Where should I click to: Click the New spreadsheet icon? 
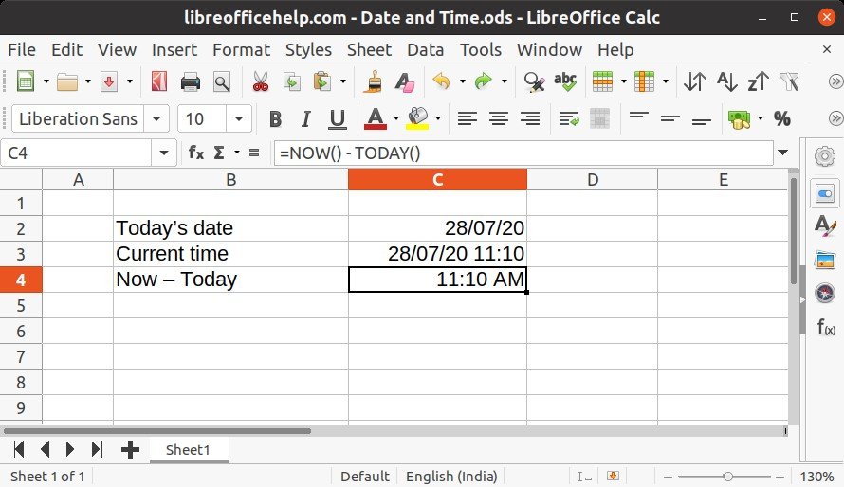coord(26,81)
